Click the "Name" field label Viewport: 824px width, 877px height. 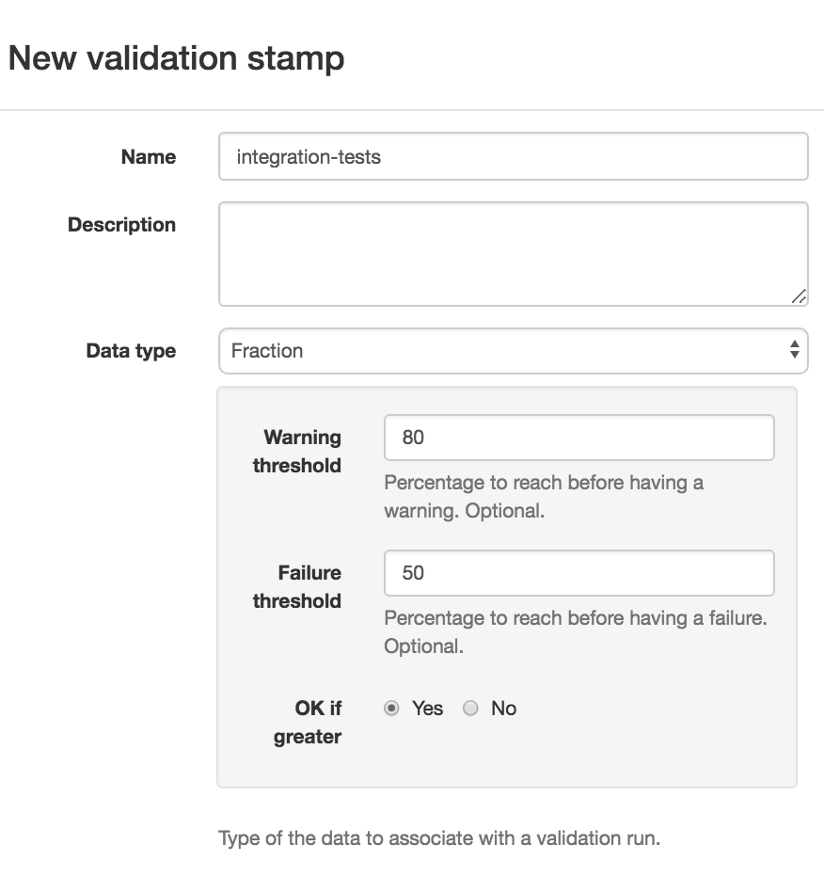click(149, 157)
